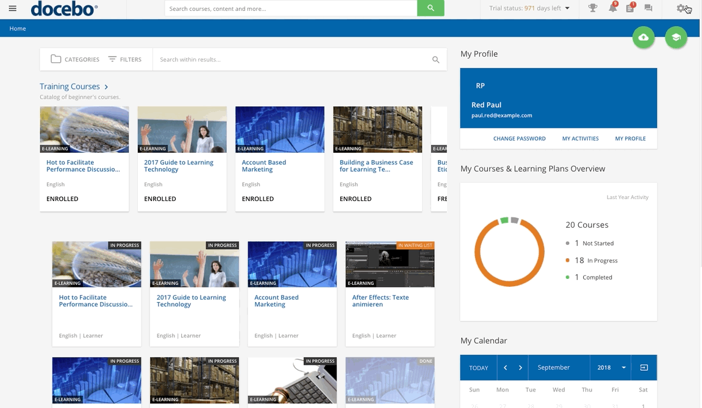Viewport: 702px width, 408px height.
Task: Click the green graduation cap button
Action: 676,38
